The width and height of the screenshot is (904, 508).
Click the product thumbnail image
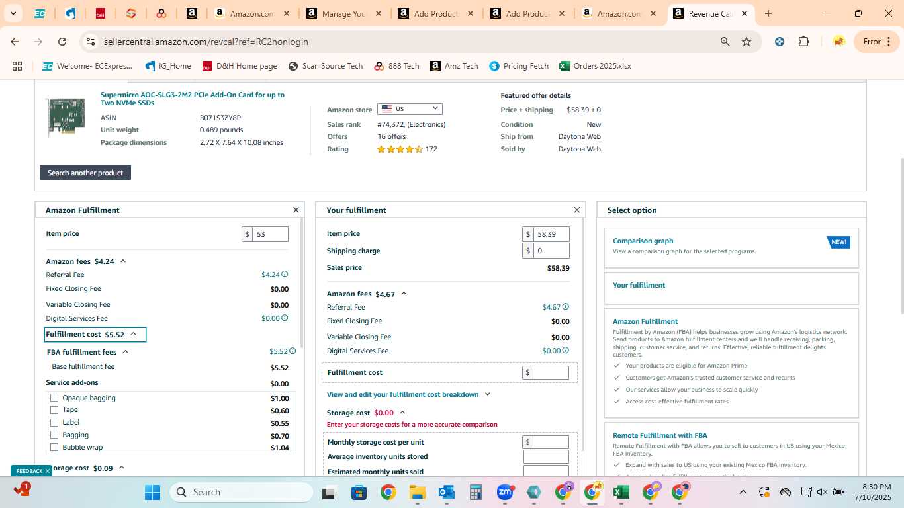[x=66, y=118]
